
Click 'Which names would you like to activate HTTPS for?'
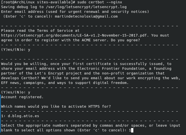56,107
